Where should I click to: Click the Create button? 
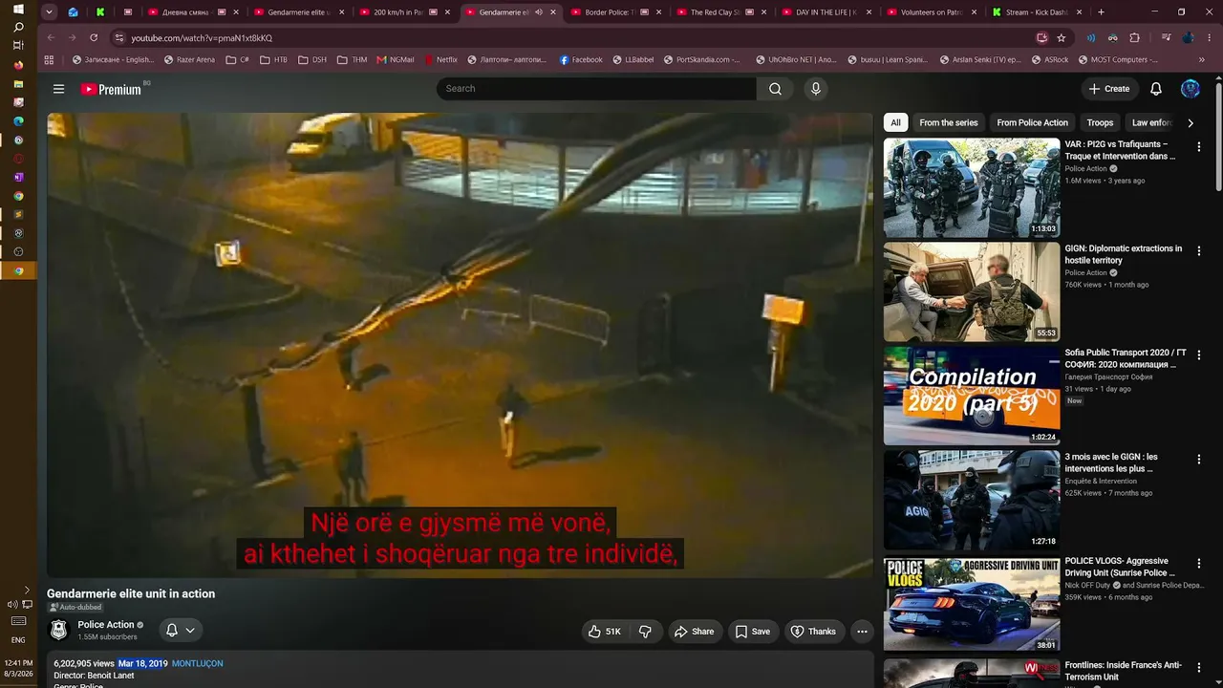[1109, 89]
